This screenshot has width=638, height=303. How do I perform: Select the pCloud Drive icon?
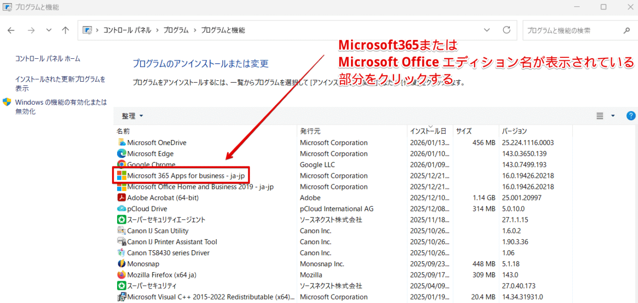click(x=121, y=208)
